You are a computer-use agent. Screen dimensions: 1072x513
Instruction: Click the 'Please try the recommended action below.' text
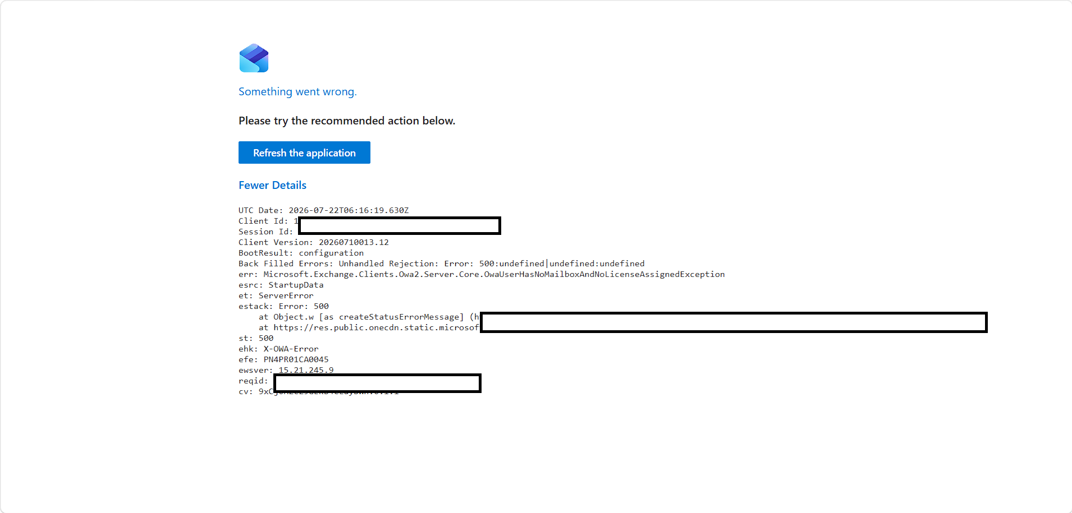pos(347,121)
